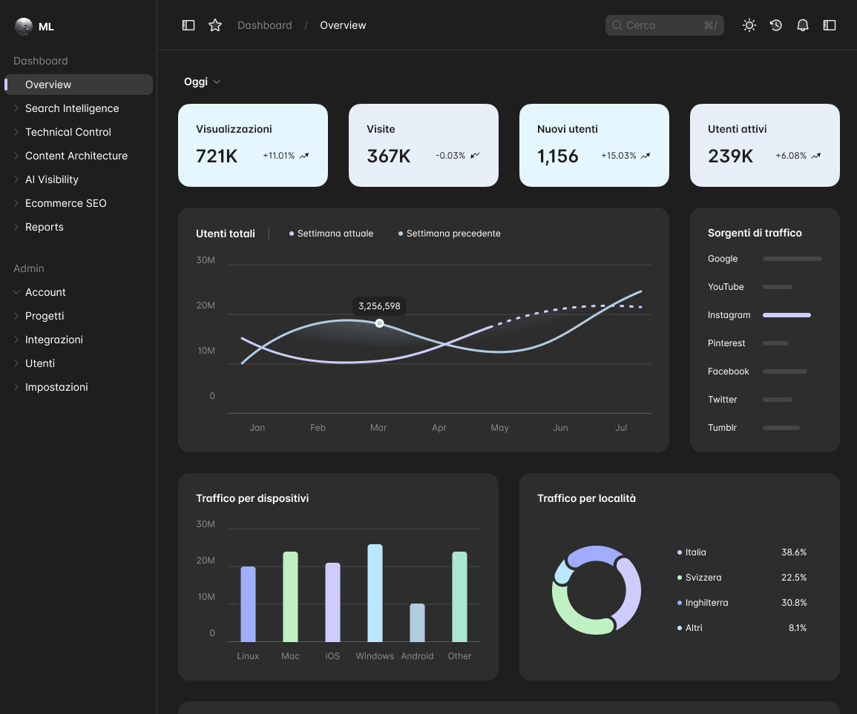Click trend arrow on Utenti attivi card
The image size is (857, 714).
(x=816, y=156)
